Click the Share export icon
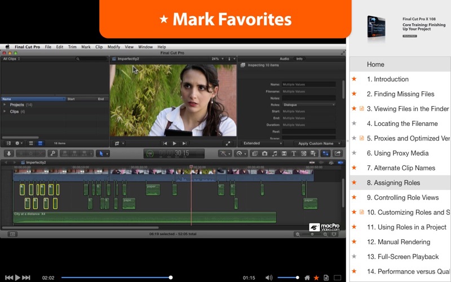Screen dimensions: 451x282 point(338,153)
